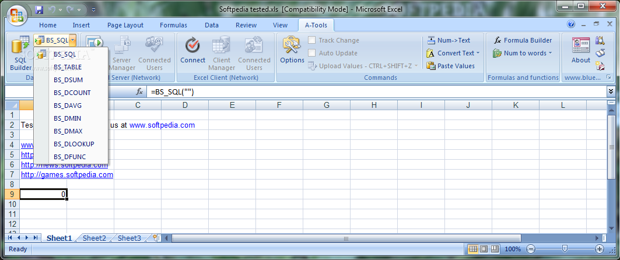Image resolution: width=620 pixels, height=260 pixels.
Task: Switch to the Home ribbon tab
Action: 48,25
